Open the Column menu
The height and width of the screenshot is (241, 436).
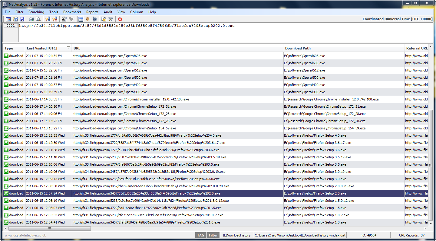pos(137,12)
